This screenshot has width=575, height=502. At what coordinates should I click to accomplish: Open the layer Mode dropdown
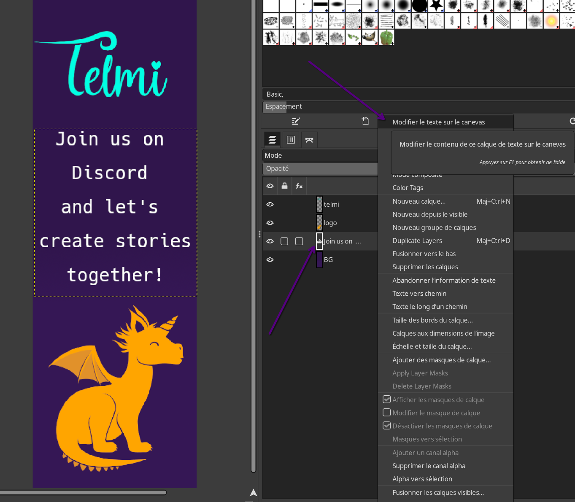320,155
